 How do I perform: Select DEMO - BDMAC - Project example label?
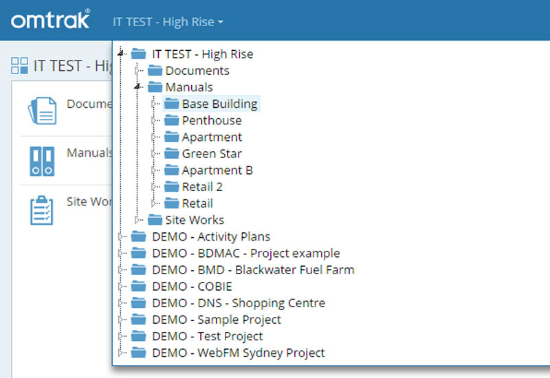246,253
